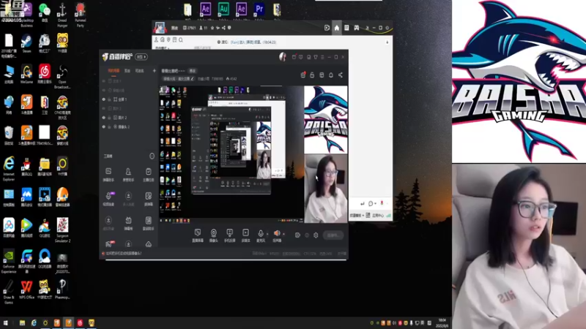Click the taskbar clock
Image resolution: width=586 pixels, height=329 pixels.
coord(442,323)
